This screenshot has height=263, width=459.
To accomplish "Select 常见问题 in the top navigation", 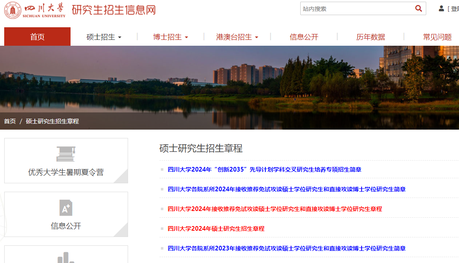I will (x=437, y=36).
